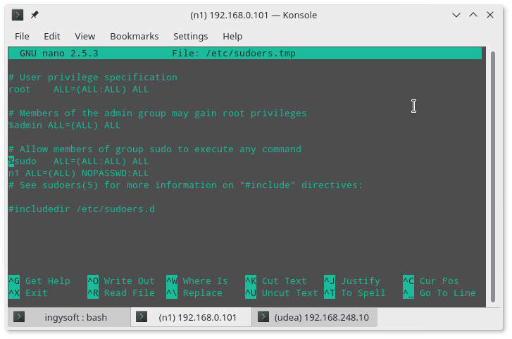Open the File menu
512x339 pixels.
point(22,36)
